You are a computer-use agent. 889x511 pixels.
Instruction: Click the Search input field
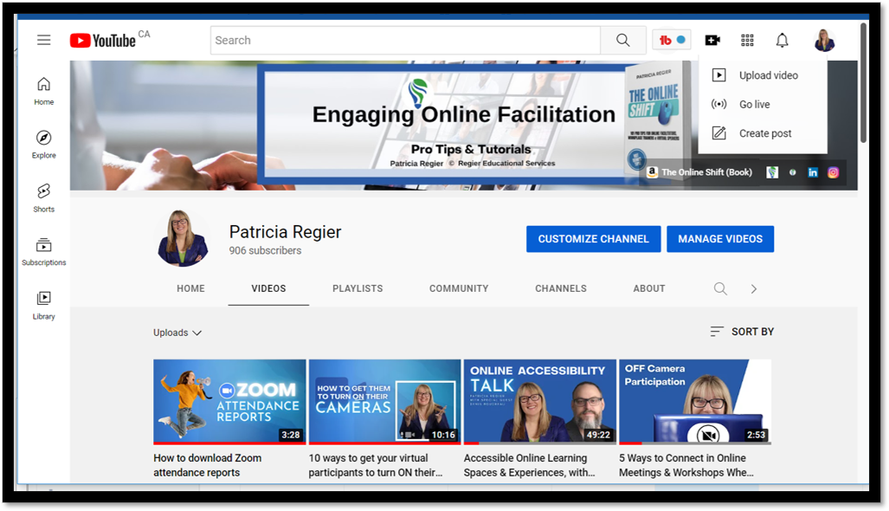click(x=405, y=40)
